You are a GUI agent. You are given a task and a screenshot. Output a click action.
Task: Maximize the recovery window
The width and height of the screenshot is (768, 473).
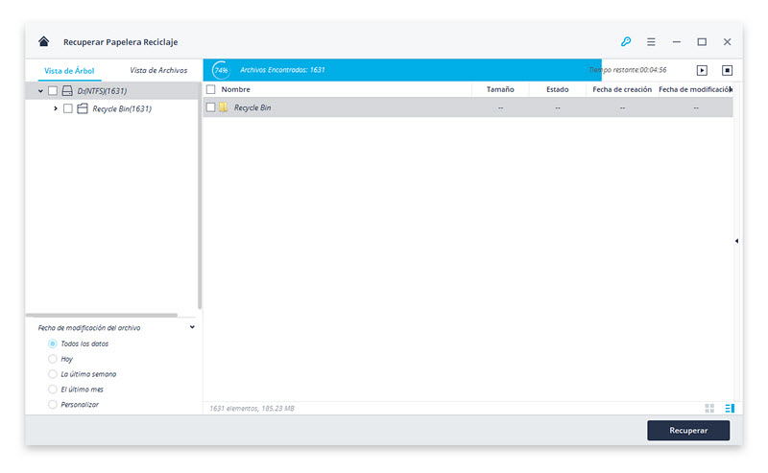[702, 42]
